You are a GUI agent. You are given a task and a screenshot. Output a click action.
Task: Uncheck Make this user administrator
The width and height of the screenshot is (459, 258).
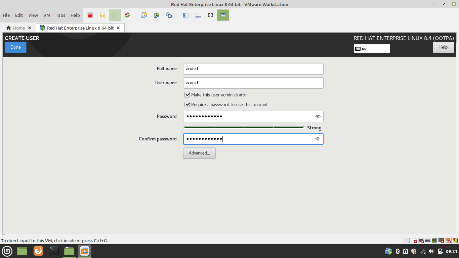[x=187, y=95]
